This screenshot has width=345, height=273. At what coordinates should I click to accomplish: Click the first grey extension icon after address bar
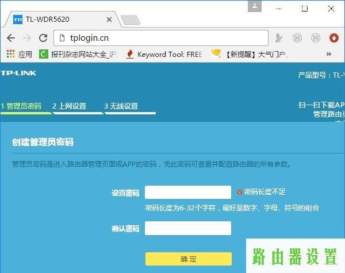click(x=279, y=38)
